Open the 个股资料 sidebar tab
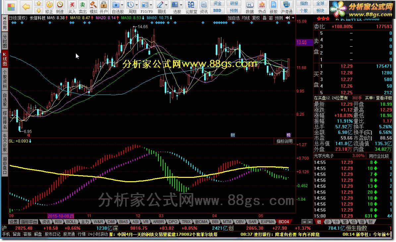This screenshot has width=396, height=242. click(x=5, y=79)
